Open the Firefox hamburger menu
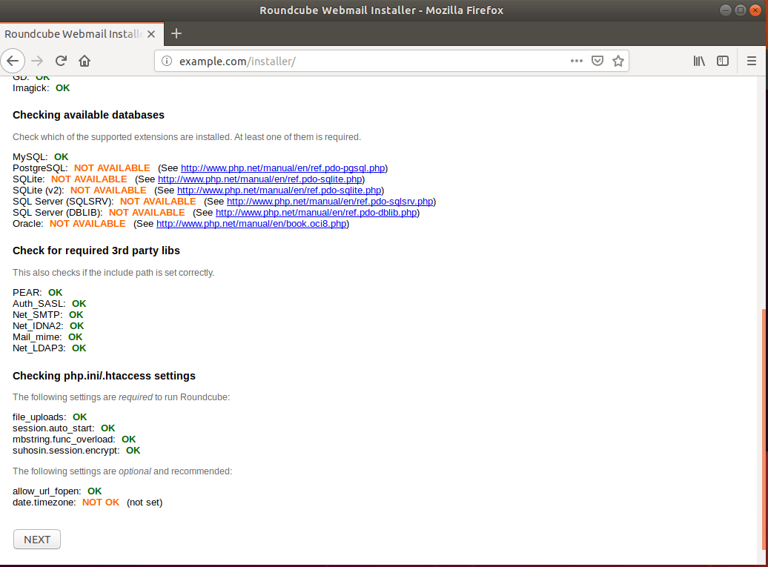Viewport: 768px width, 567px height. pyautogui.click(x=751, y=61)
